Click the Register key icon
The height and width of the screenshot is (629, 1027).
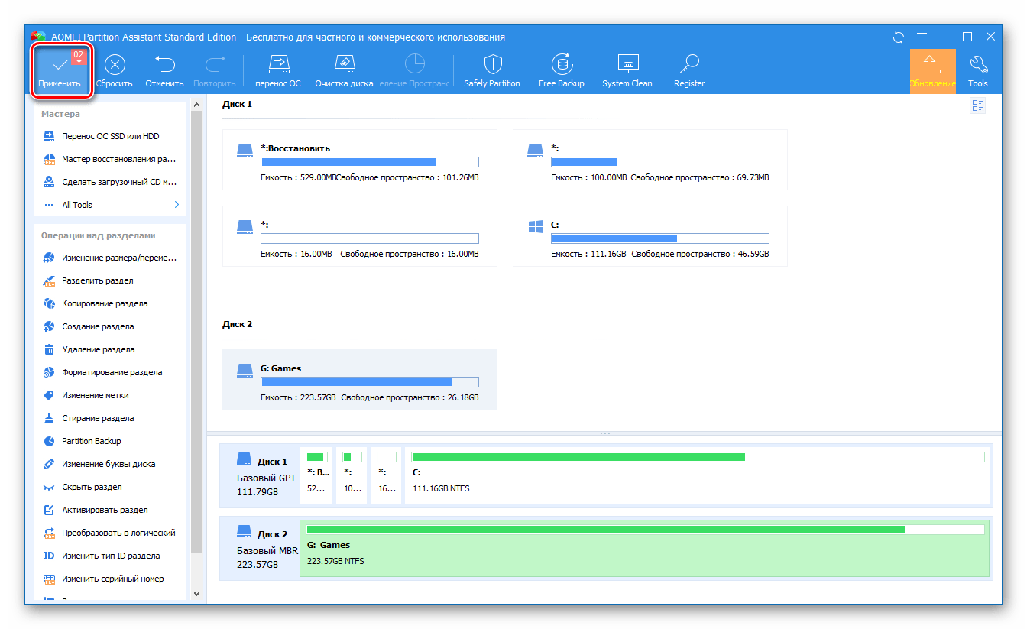(689, 66)
